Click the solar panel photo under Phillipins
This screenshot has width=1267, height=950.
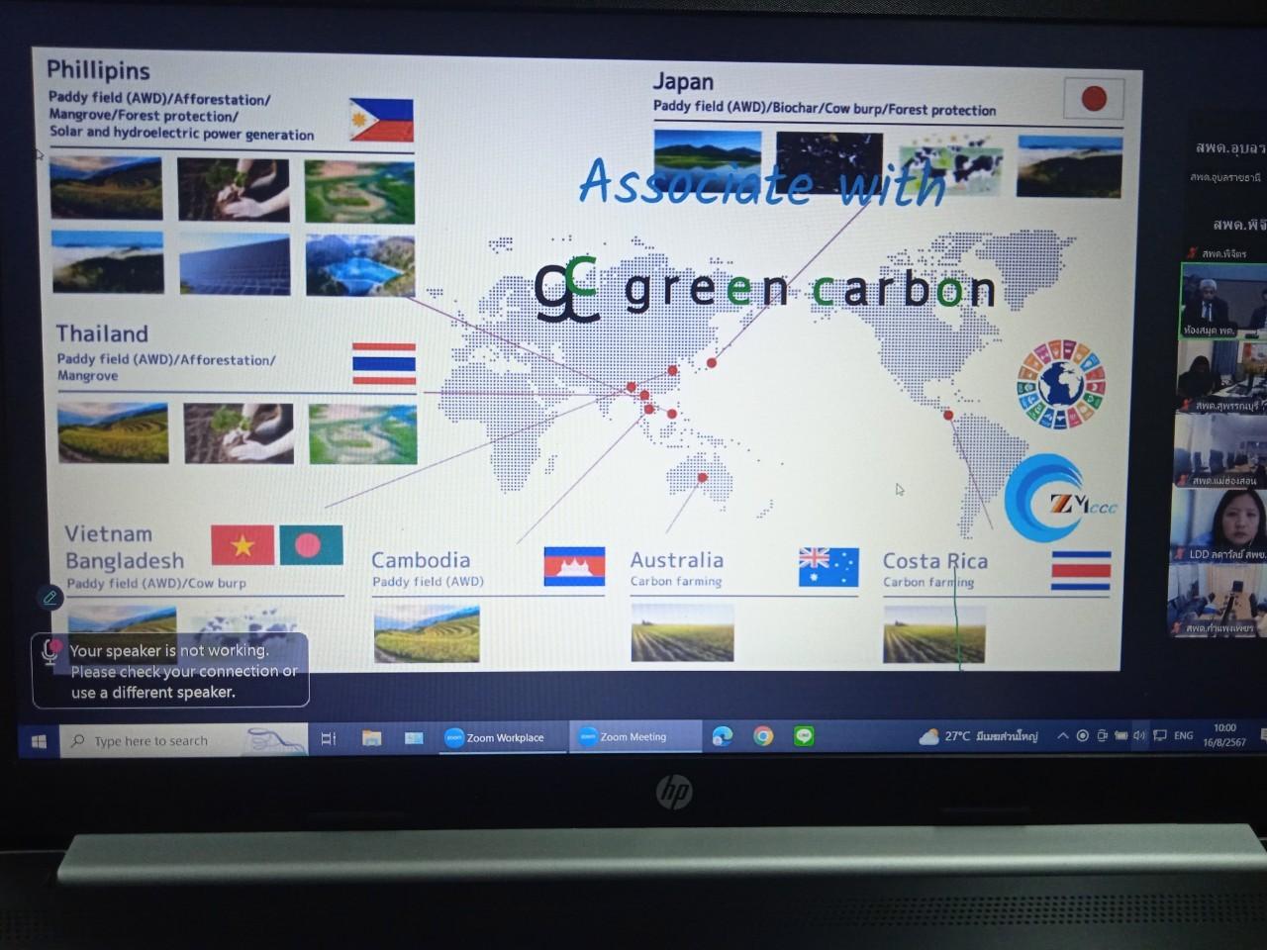pos(235,263)
